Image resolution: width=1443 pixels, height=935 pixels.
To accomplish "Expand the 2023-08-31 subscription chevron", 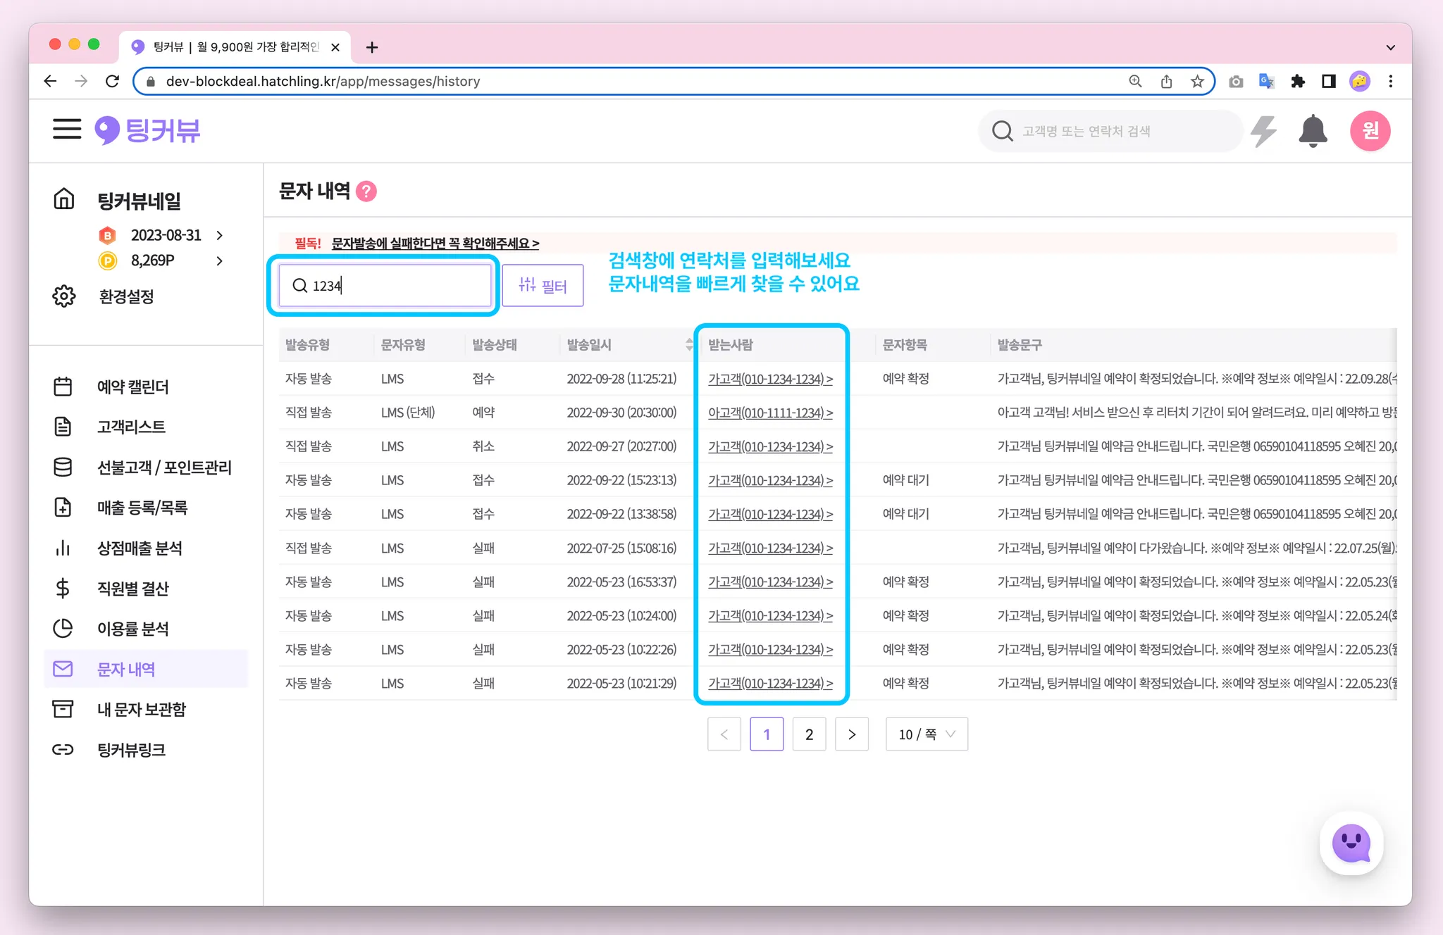I will click(220, 235).
